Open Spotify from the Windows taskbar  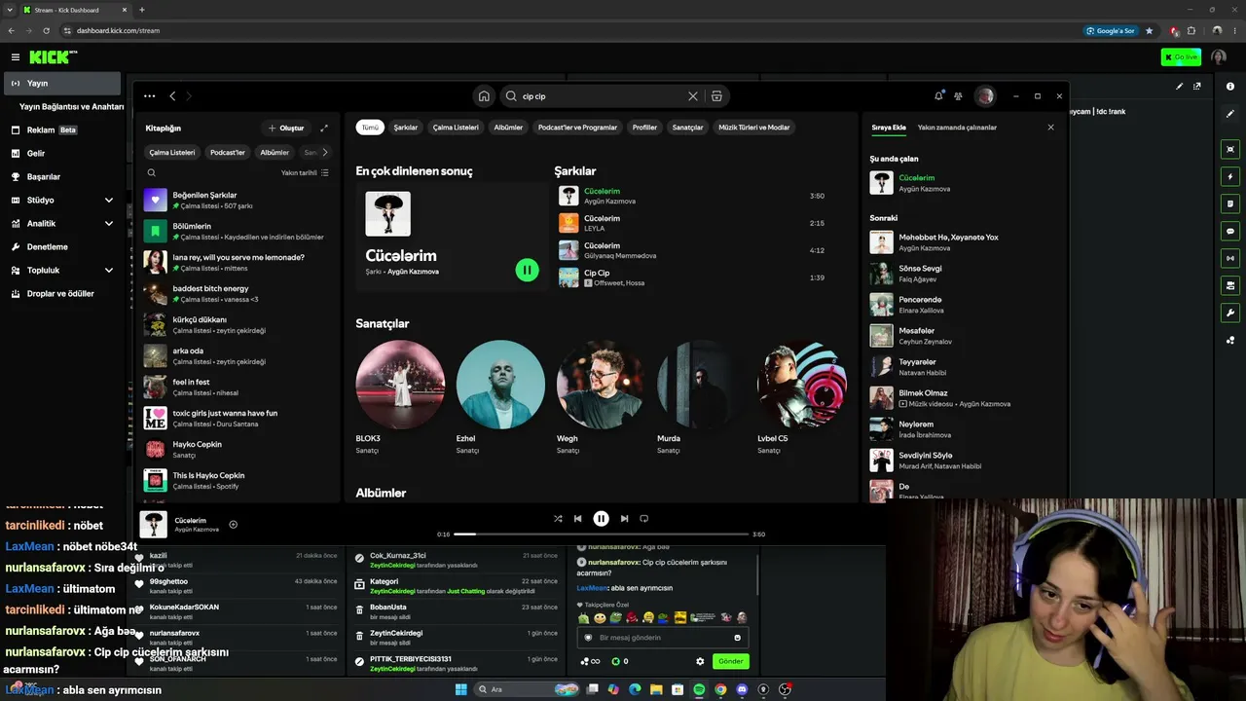[699, 689]
